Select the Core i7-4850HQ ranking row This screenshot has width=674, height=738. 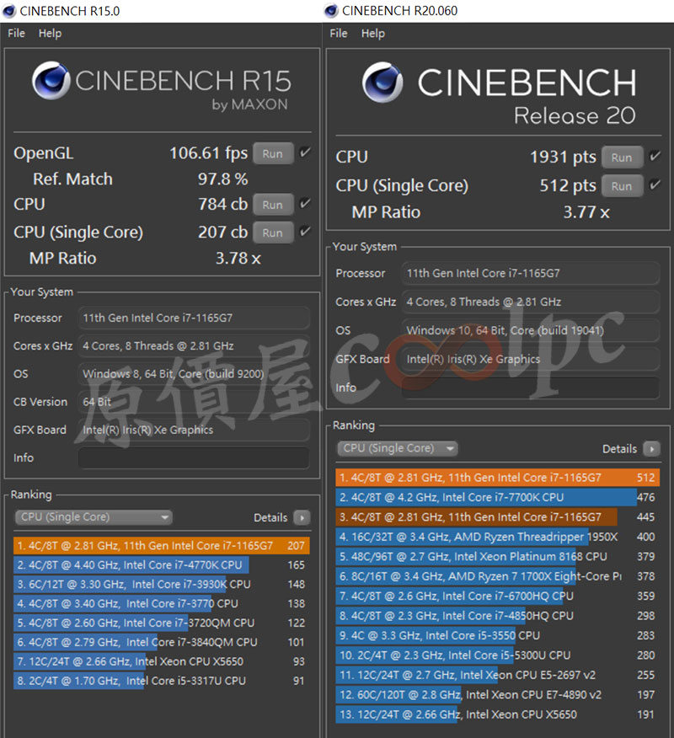(498, 616)
